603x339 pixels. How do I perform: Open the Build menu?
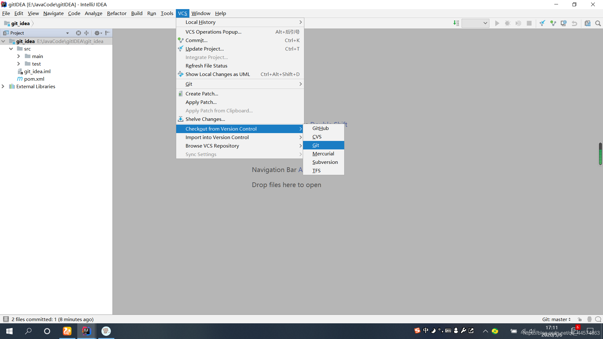(137, 13)
